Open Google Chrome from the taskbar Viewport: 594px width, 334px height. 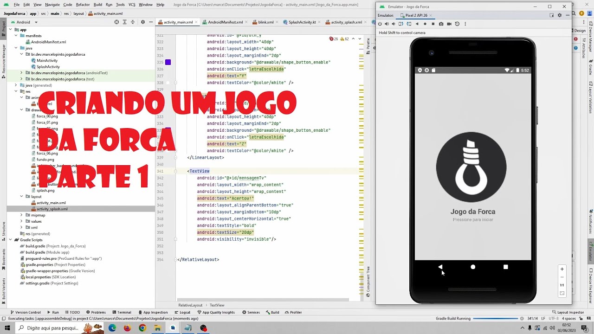point(142,328)
